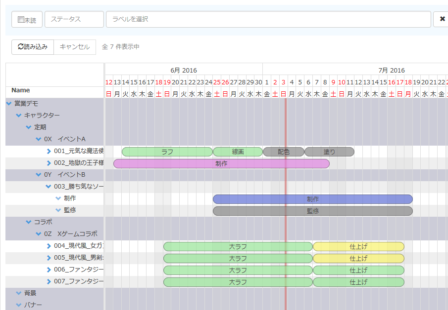
Task: Expand task 001_元気な魔法使
Action: coord(49,151)
